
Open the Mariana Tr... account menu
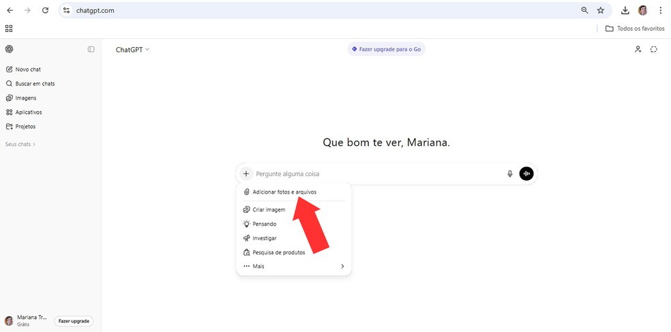point(27,321)
